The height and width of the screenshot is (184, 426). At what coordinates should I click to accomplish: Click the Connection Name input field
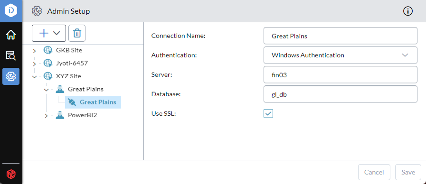point(341,36)
